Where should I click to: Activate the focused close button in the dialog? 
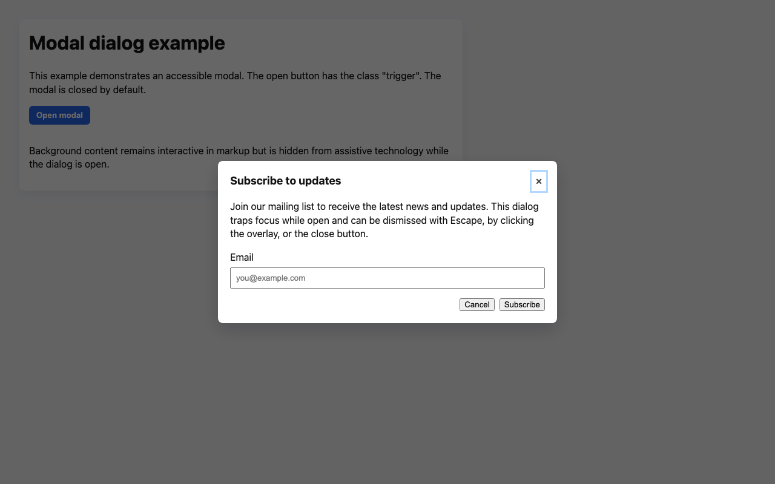539,181
